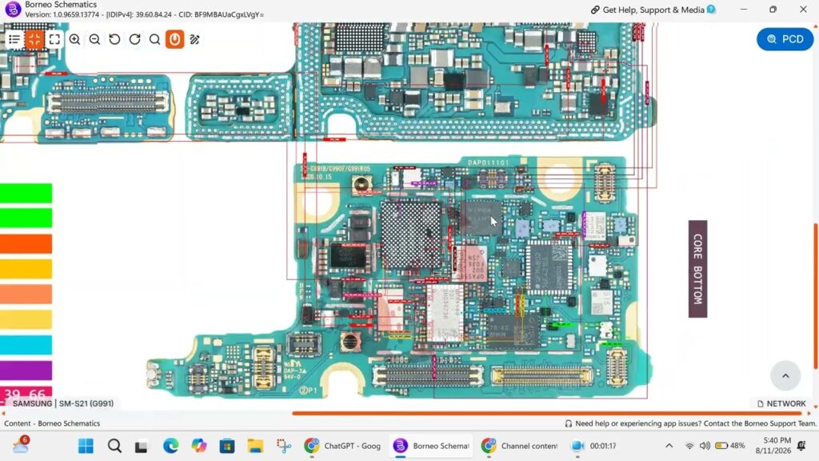Screen dimensions: 819x461
Task: Click the DAP011101 board label
Action: pyautogui.click(x=489, y=162)
